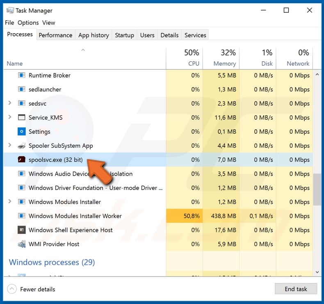The image size is (324, 304).
Task: Click the Settings gear icon
Action: [x=21, y=131]
